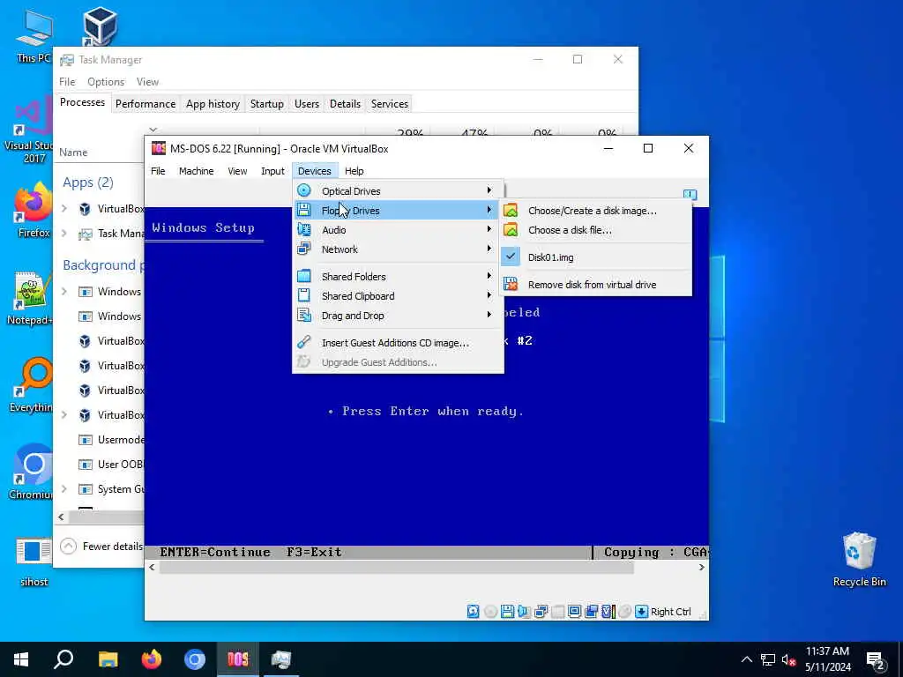Open Options menu in Task Manager
This screenshot has width=903, height=677.
106,82
